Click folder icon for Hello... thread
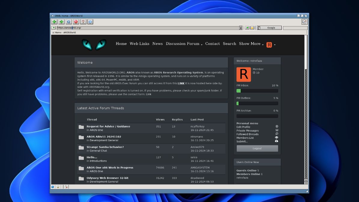The width and height of the screenshot is (359, 202). [81, 158]
